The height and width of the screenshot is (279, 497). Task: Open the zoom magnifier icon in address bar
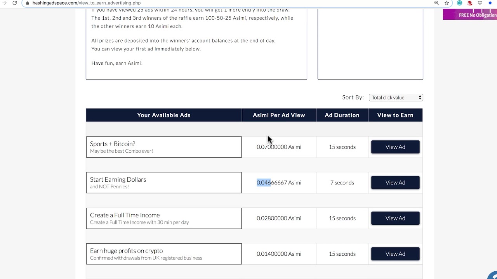click(436, 3)
